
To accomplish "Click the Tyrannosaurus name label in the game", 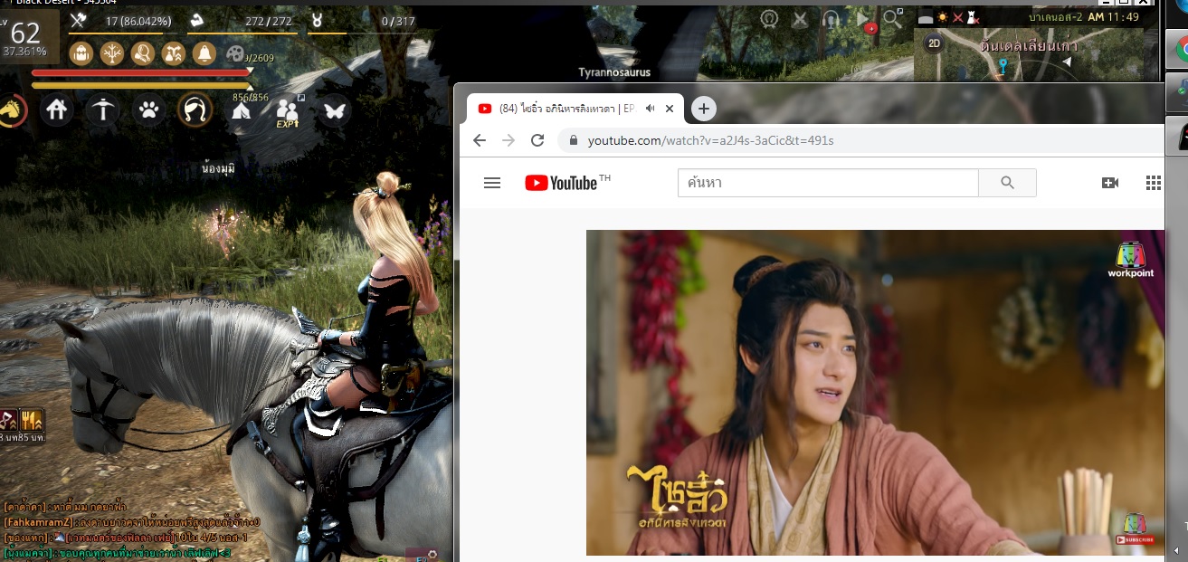I will 614,72.
